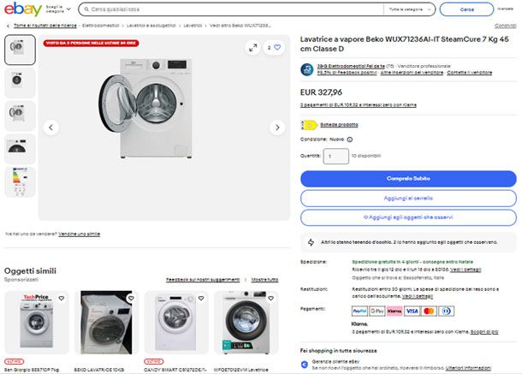This screenshot has width=522, height=374.
Task: Open 'Scheda prodotto' link
Action: [x=339, y=125]
